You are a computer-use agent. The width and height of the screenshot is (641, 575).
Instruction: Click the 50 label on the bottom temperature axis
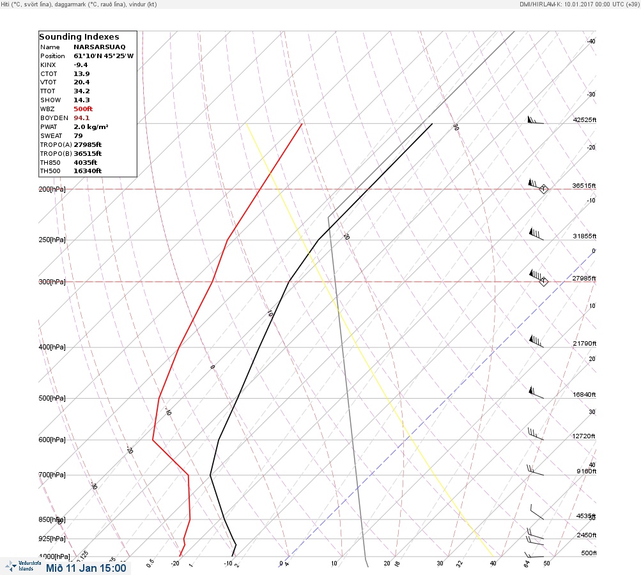coord(546,563)
